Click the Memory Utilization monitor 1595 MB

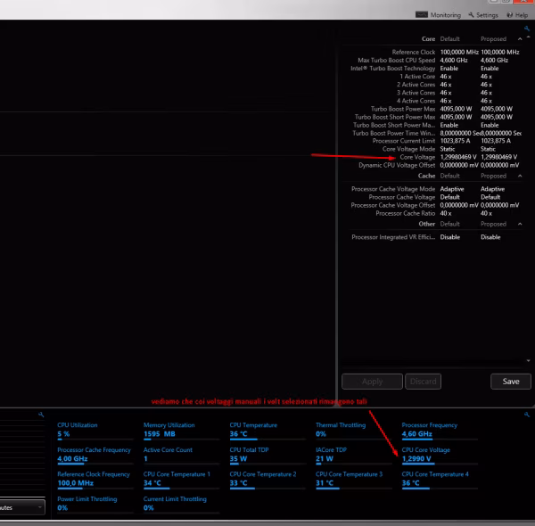[x=181, y=431]
